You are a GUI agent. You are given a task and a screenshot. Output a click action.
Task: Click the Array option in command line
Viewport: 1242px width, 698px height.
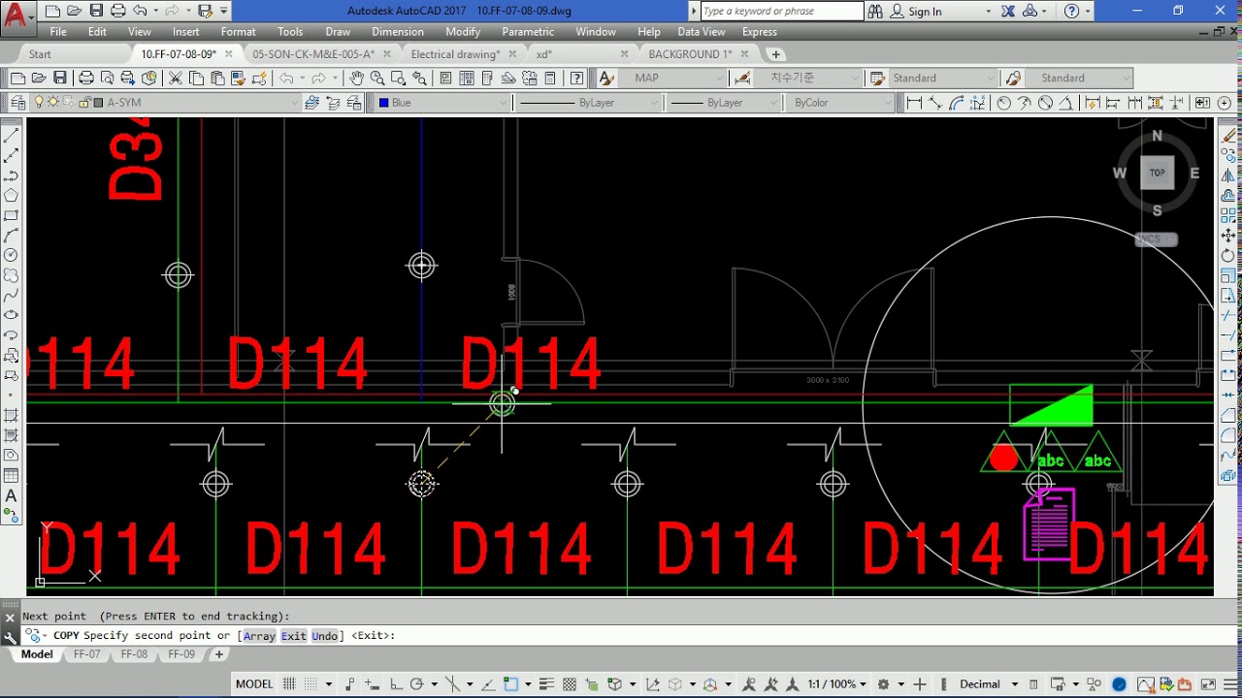tap(259, 636)
